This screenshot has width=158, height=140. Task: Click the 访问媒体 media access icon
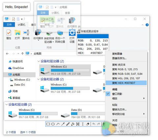(38, 32)
